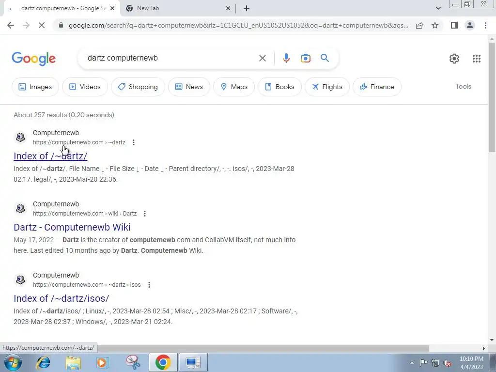Click About 257 results text
Screen dimensions: 496x372
[64, 115]
